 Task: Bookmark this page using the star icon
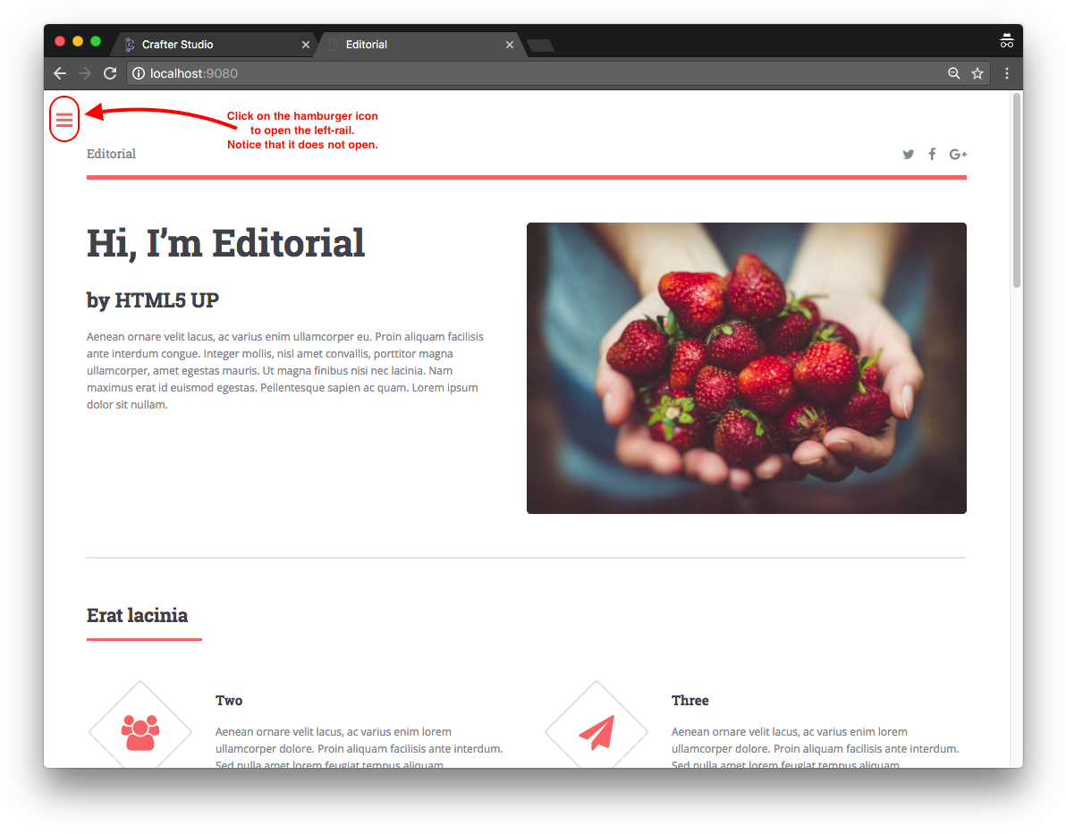point(977,73)
